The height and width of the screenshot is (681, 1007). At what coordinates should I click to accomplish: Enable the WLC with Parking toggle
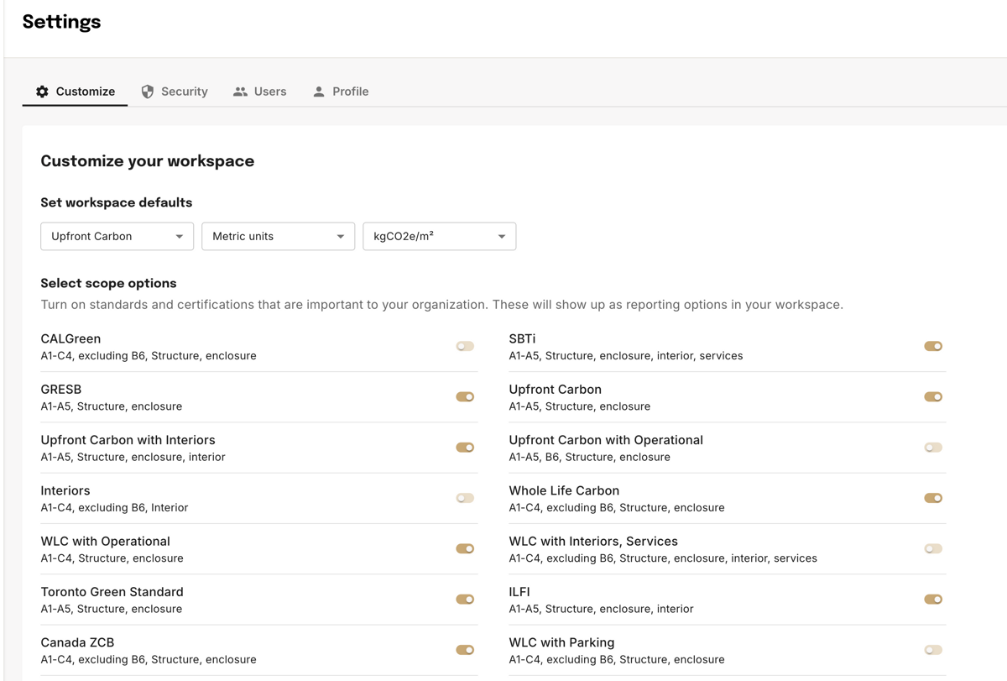coord(933,650)
